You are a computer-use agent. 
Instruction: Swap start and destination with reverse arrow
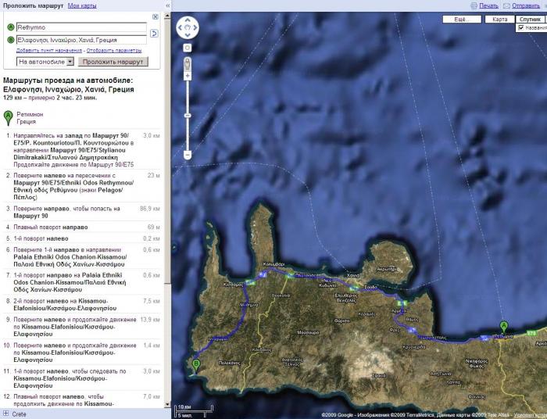tap(154, 34)
